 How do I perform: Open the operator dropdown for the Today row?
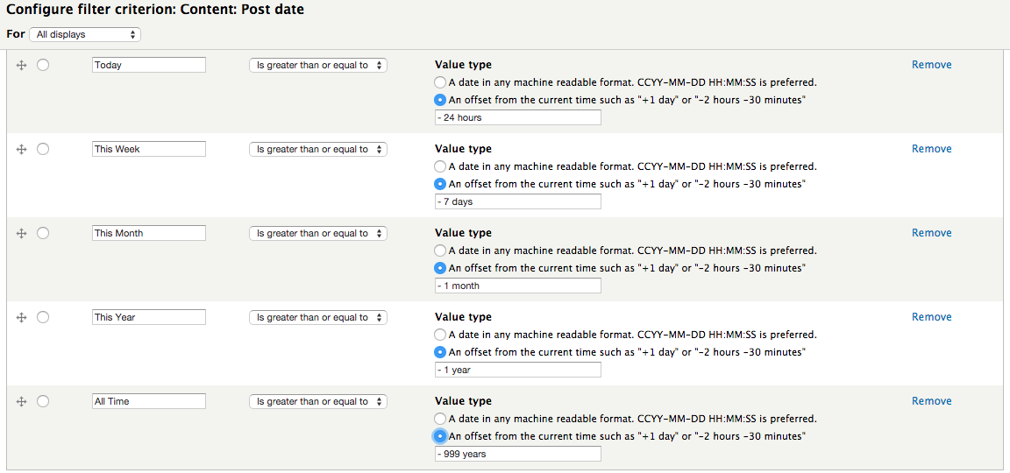[x=318, y=65]
